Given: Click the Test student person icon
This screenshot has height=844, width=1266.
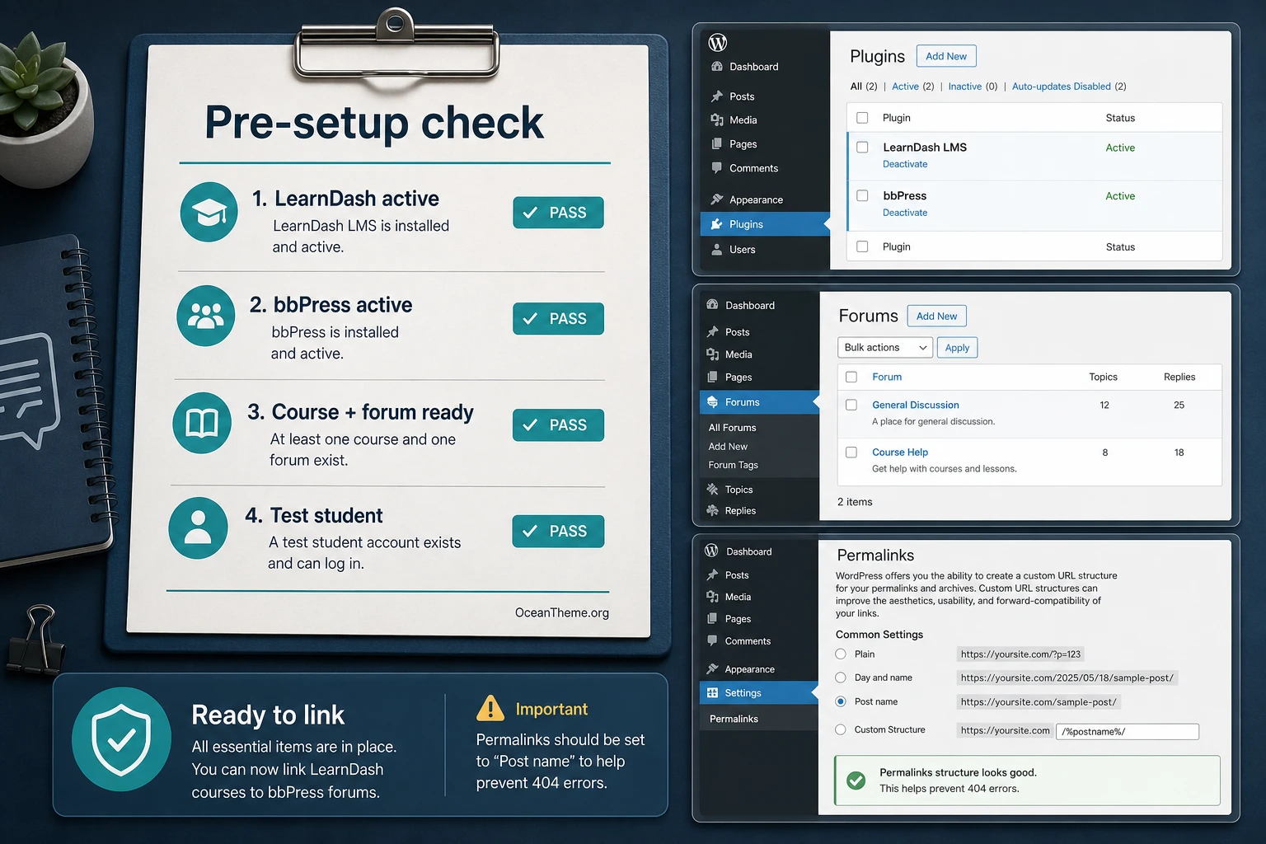Looking at the screenshot, I should point(198,528).
